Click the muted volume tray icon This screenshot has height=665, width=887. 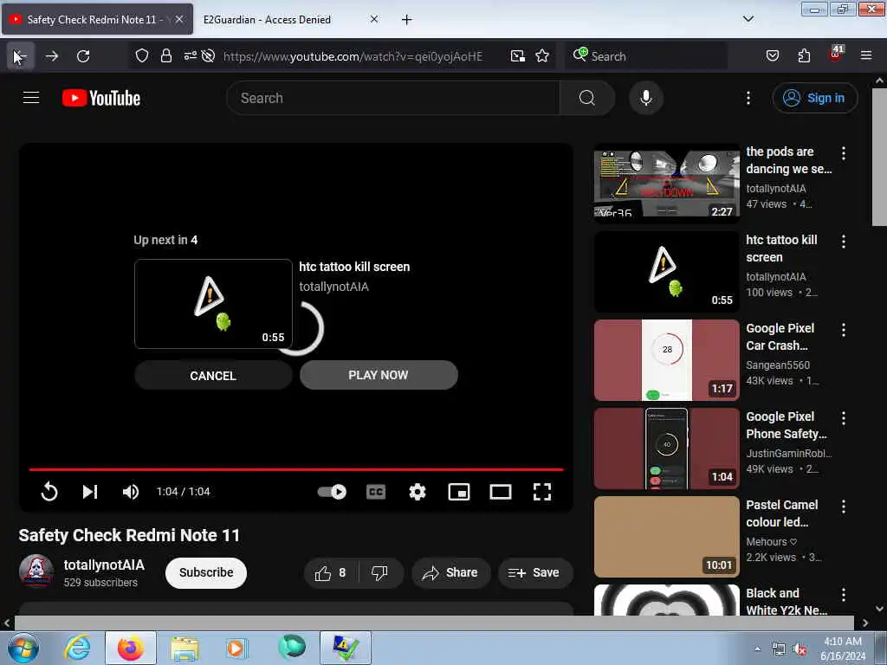coord(800,649)
